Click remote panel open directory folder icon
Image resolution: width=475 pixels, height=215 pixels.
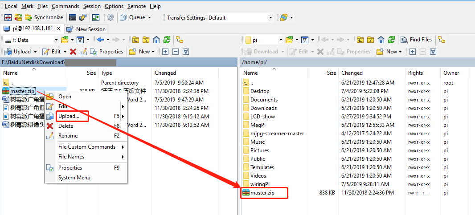pos(289,40)
